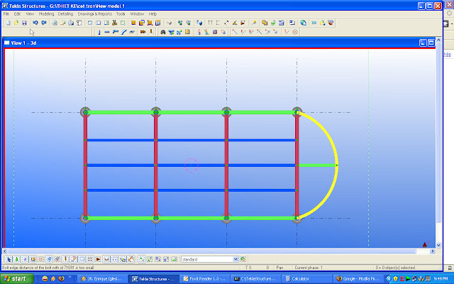This screenshot has height=284, width=454.
Task: Save the model with the floppy disk icon
Action: (23, 23)
